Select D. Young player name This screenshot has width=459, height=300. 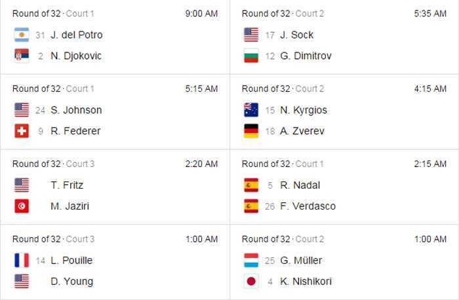click(x=71, y=282)
